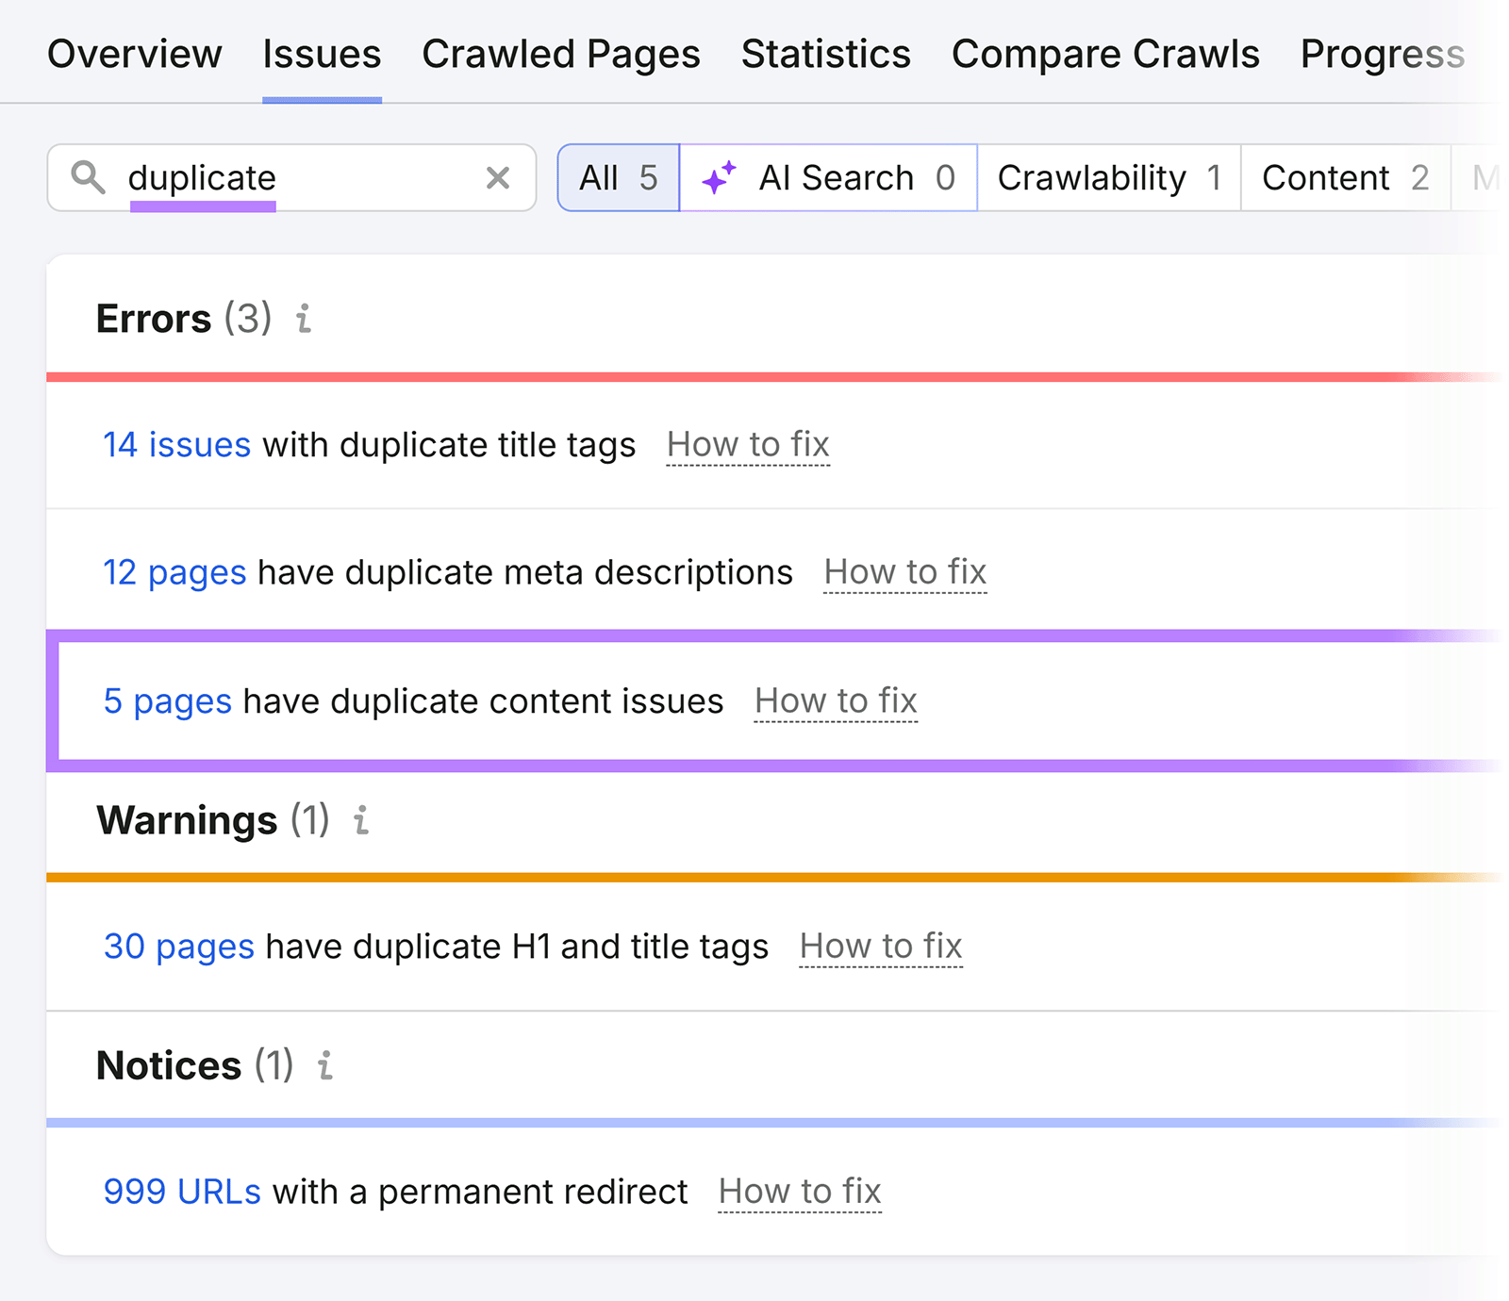Image resolution: width=1509 pixels, height=1301 pixels.
Task: How to fix duplicate H1 and title tags
Action: pyautogui.click(x=881, y=947)
